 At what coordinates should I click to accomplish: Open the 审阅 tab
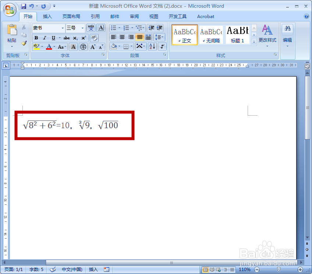(134, 17)
